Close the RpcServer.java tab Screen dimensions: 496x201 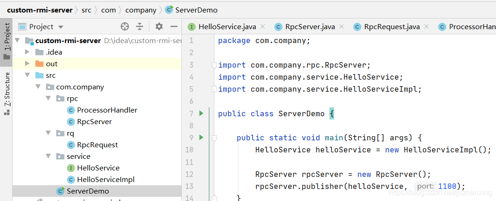click(x=341, y=27)
